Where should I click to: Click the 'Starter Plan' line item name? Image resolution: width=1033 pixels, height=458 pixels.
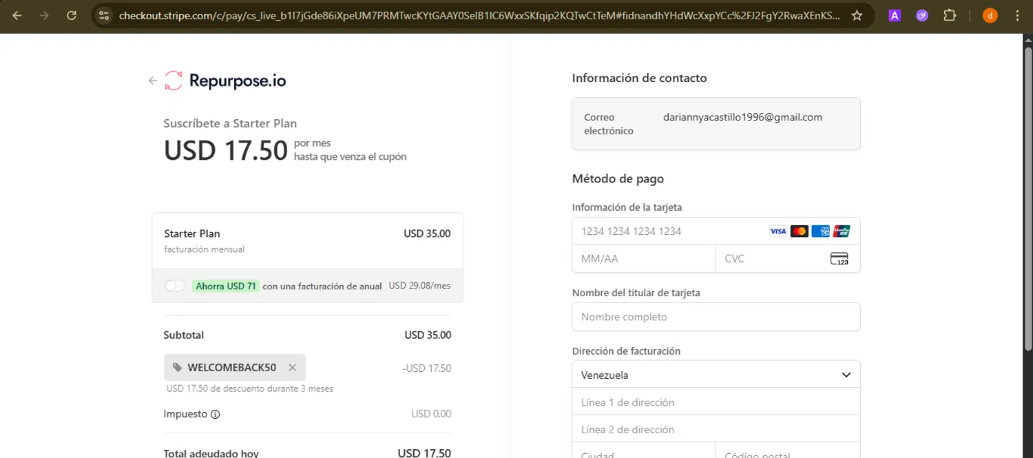[192, 233]
